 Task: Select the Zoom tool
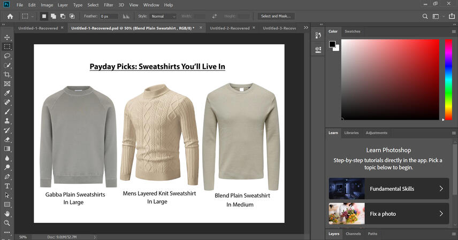(7, 223)
